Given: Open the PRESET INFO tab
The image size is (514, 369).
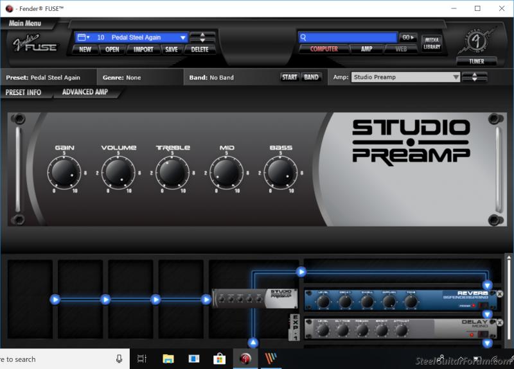Looking at the screenshot, I should (x=23, y=92).
